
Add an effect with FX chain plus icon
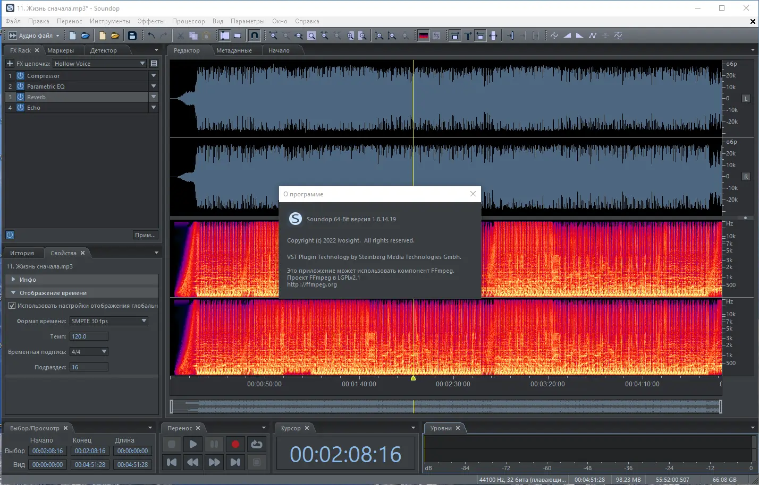[10, 64]
